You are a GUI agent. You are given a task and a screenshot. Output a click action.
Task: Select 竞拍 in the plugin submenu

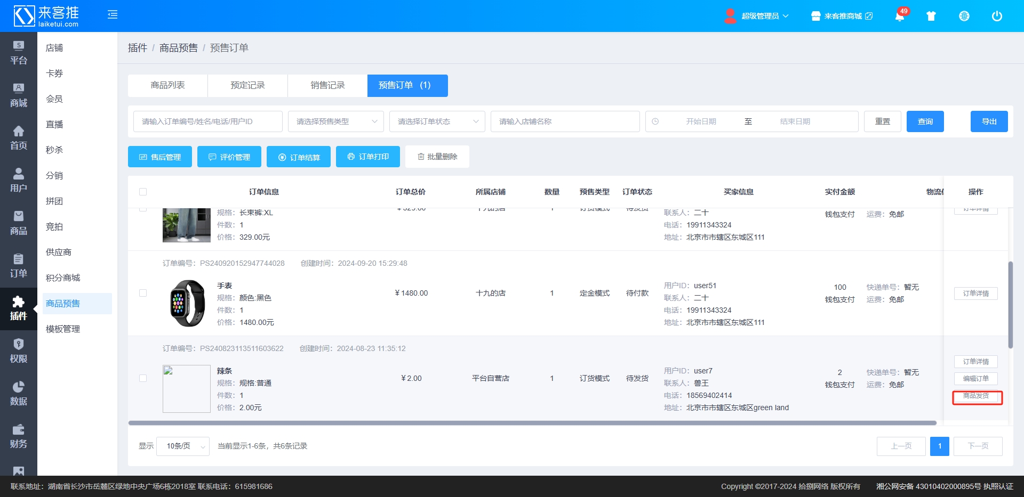[54, 227]
